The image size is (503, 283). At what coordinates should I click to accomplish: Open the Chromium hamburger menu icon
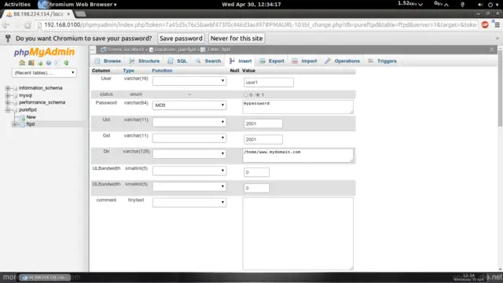497,25
